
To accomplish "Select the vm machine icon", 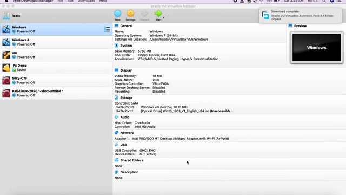I will 6,55.
